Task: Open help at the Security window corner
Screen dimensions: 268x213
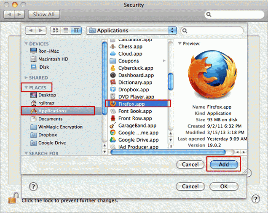Action: pyautogui.click(x=256, y=199)
